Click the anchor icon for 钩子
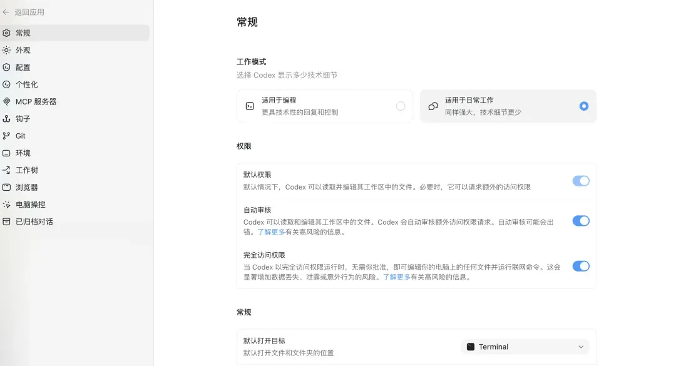Viewport: 676px width, 366px height. (x=6, y=118)
